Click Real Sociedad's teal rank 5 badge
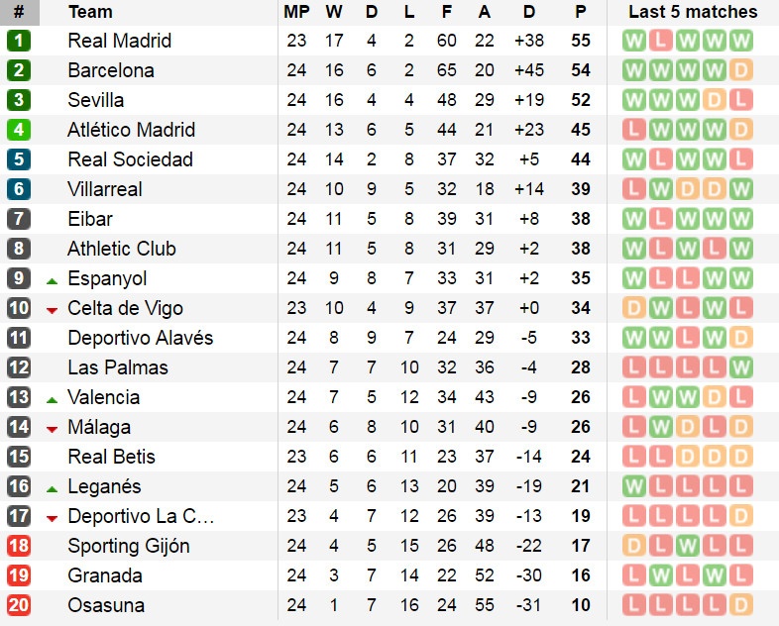The image size is (779, 626). tap(19, 159)
